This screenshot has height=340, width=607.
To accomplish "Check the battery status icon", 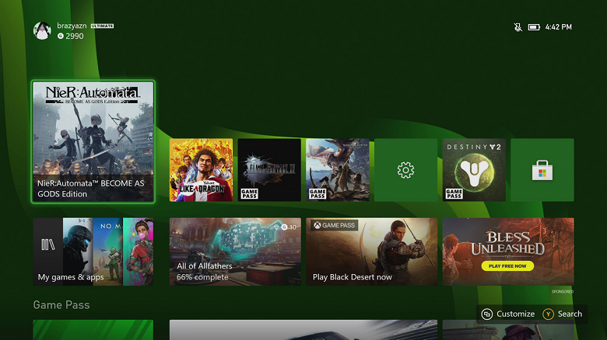I will click(534, 27).
